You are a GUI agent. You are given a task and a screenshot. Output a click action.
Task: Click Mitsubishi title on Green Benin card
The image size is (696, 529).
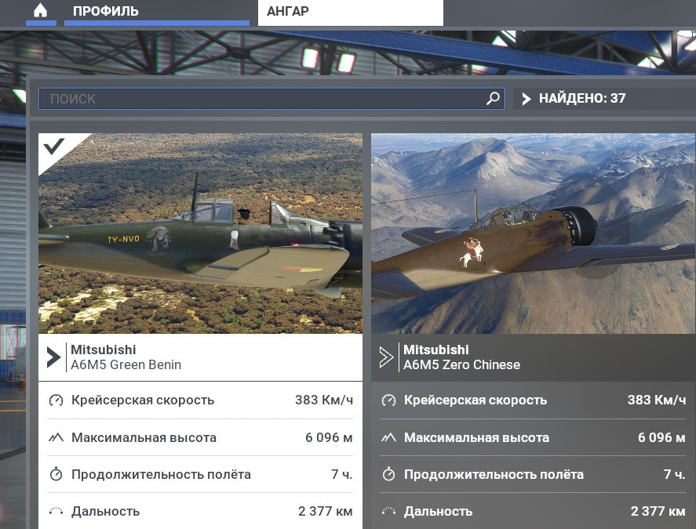tap(103, 350)
